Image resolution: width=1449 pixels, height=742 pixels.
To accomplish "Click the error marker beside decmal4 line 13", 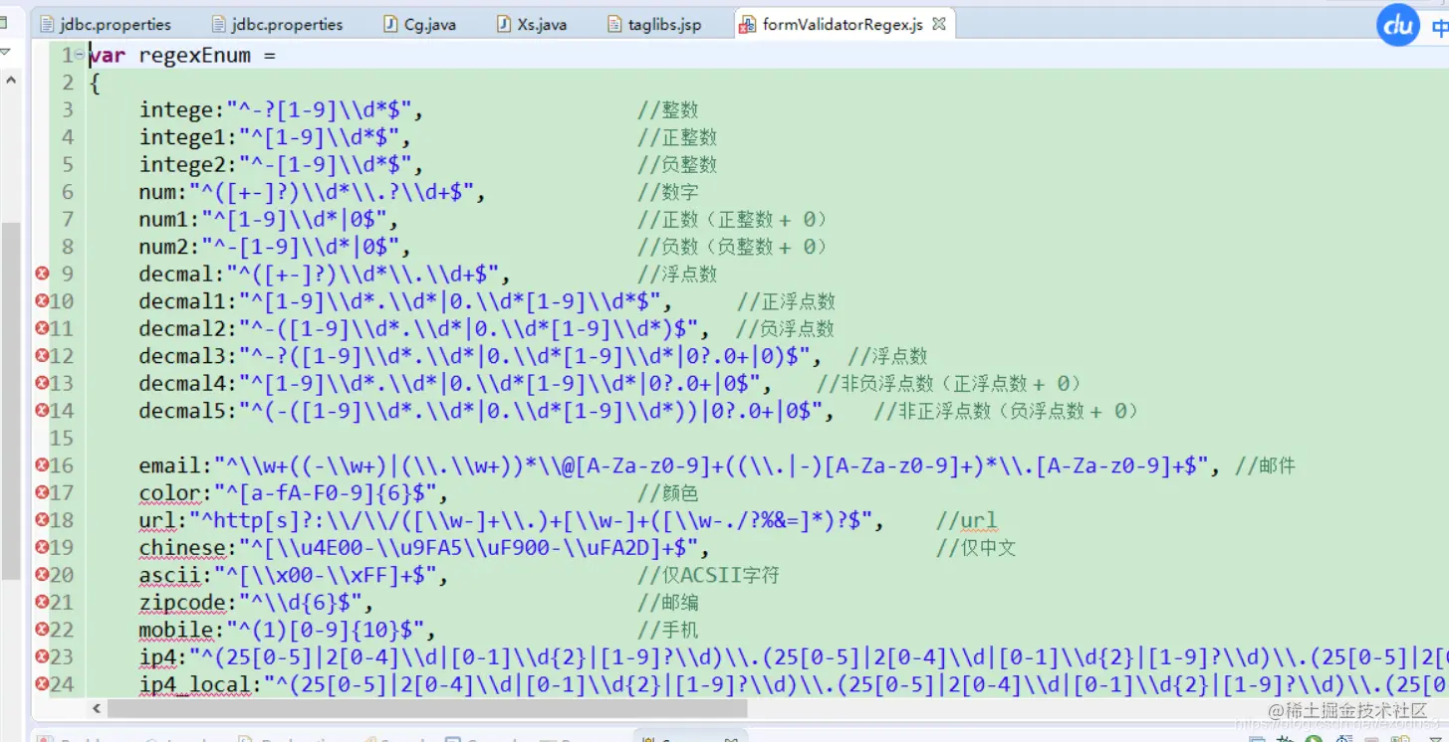I will 42,383.
